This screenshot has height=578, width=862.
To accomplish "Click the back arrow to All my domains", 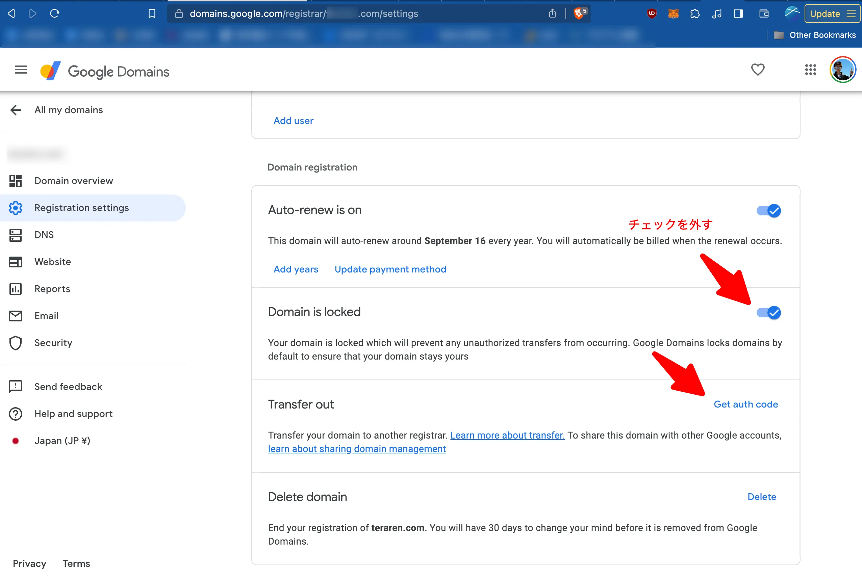I will tap(16, 110).
